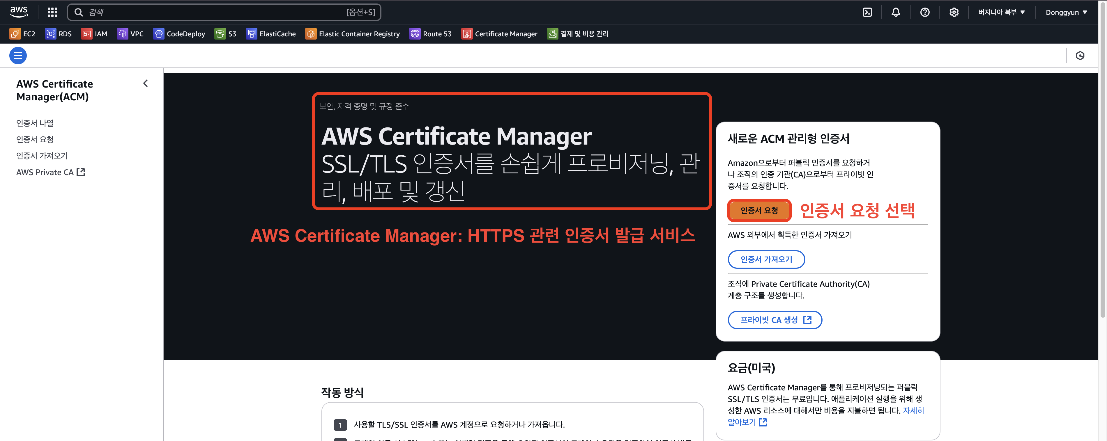Toggle the blue hamburger navigation button
This screenshot has height=441, width=1107.
pyautogui.click(x=18, y=55)
